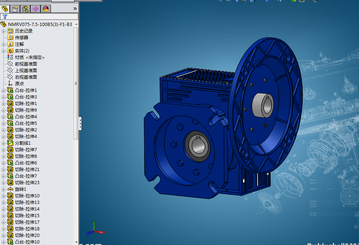Select the 切除-拉伸2 feature icon
The width and height of the screenshot is (359, 245).
pos(10,130)
